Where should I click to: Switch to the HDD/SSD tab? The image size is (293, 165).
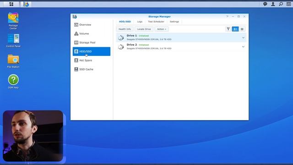pyautogui.click(x=125, y=22)
